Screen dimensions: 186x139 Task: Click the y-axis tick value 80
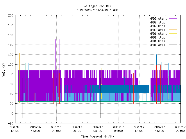(x=12, y=74)
